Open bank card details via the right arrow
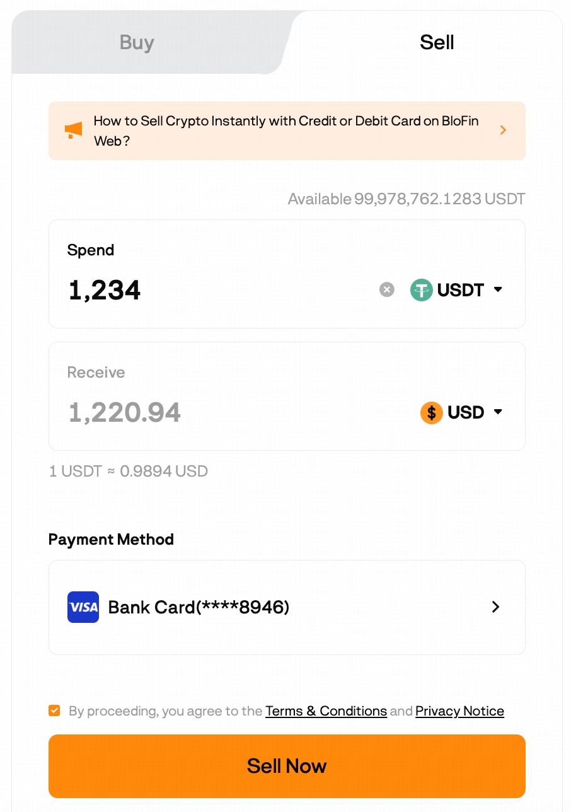Viewport: 571px width, 812px height. [x=495, y=607]
